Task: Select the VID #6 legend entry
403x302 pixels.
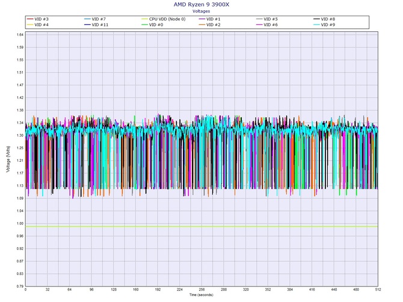Action: 267,25
